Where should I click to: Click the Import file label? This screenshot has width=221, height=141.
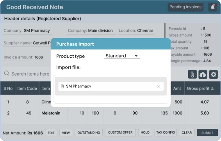(x=68, y=67)
